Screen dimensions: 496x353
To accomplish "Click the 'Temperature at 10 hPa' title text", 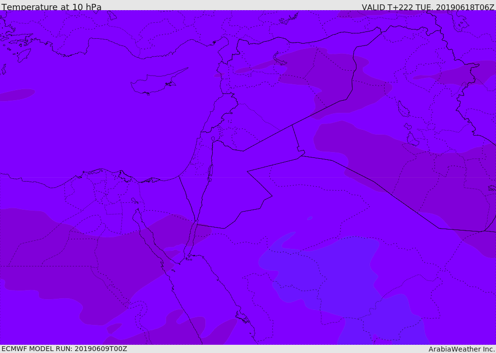I will tap(51, 6).
